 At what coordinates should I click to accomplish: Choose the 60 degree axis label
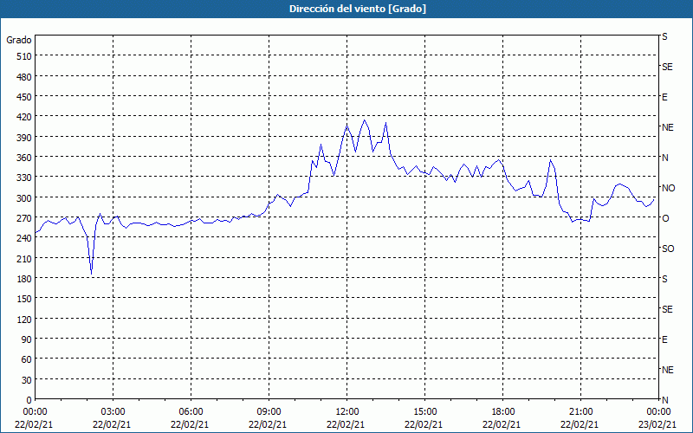[27, 359]
